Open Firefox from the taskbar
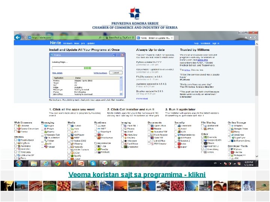 click(x=69, y=163)
